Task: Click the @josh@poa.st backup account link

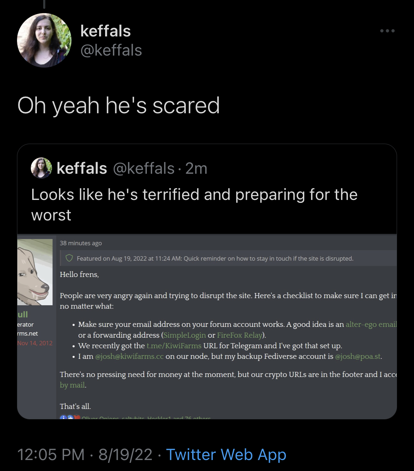Action: [358, 356]
